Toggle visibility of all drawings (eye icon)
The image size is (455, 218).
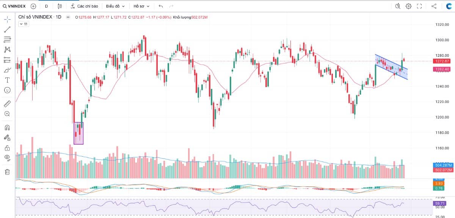coord(7,157)
